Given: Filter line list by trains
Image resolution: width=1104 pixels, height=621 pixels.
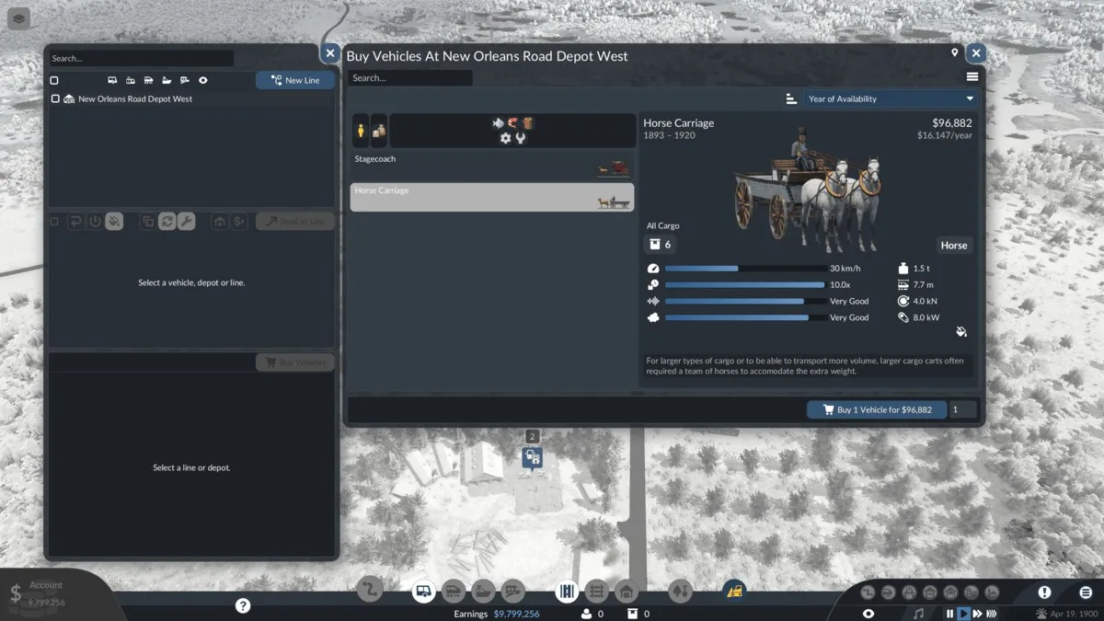Looking at the screenshot, I should 148,80.
